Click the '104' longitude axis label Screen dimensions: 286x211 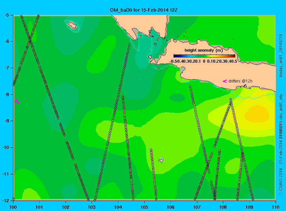click(118, 207)
